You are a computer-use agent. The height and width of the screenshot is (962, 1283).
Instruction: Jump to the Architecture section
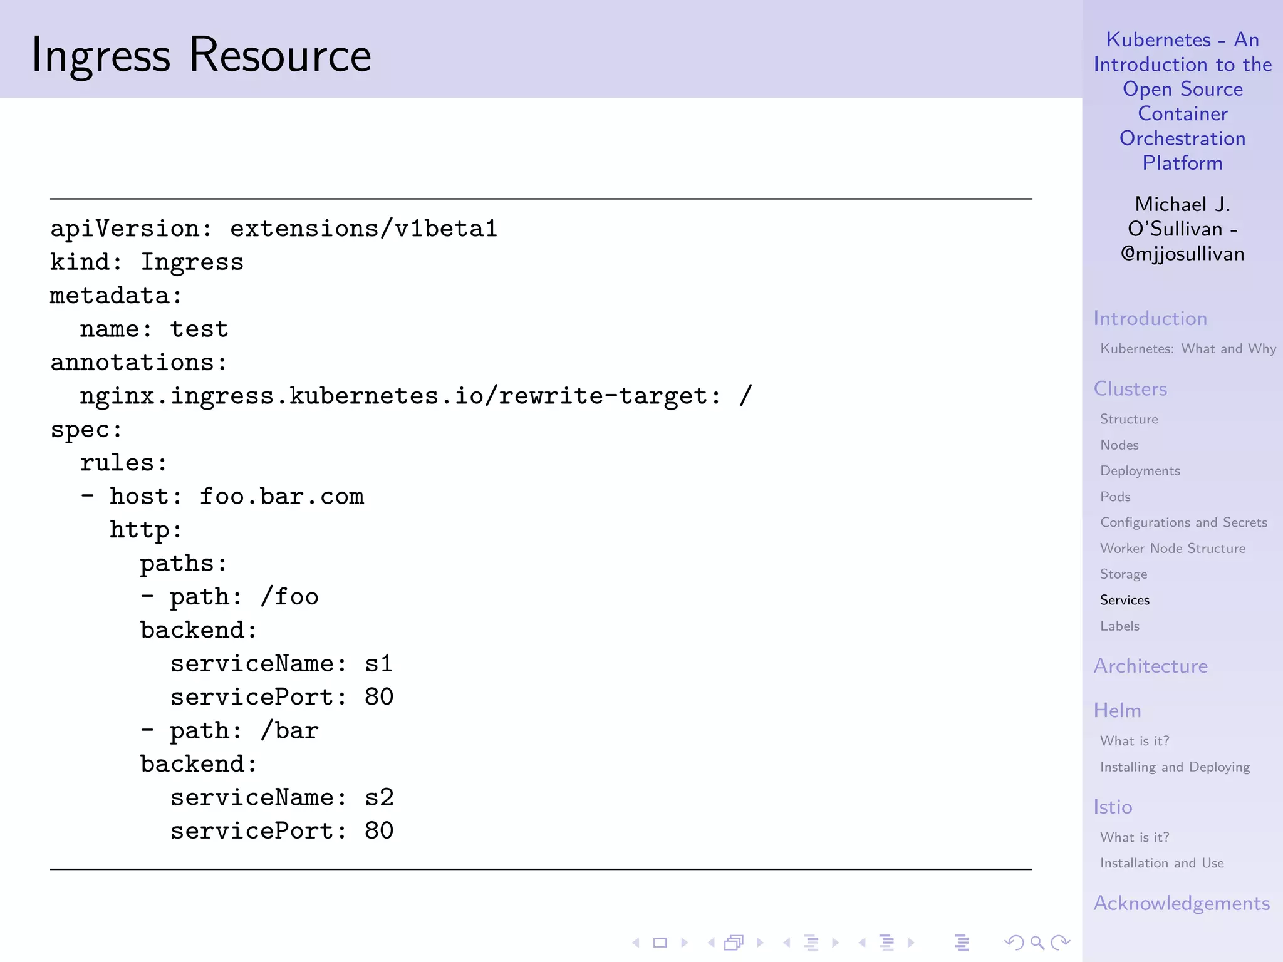tap(1151, 666)
